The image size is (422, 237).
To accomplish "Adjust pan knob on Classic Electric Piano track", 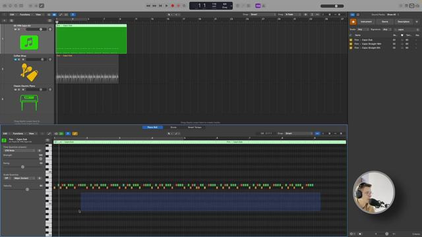I will click(50, 90).
